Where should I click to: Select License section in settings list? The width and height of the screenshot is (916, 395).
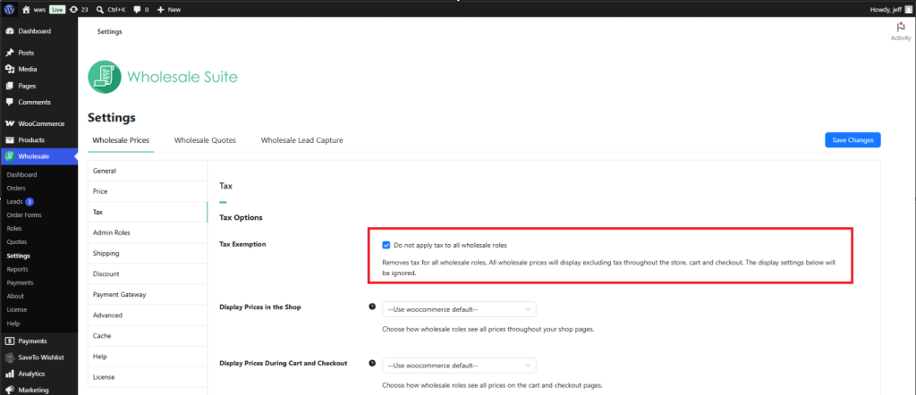click(x=148, y=377)
